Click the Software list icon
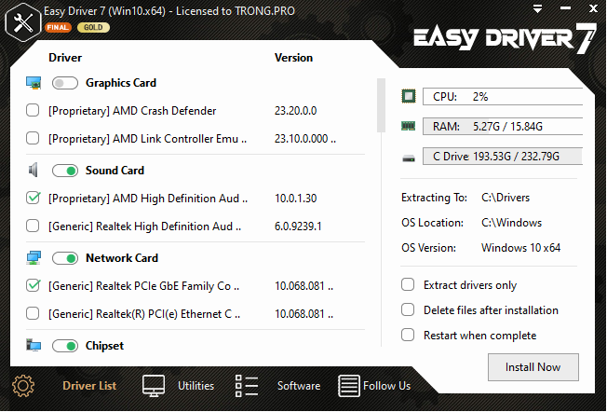The image size is (607, 412). point(247,386)
